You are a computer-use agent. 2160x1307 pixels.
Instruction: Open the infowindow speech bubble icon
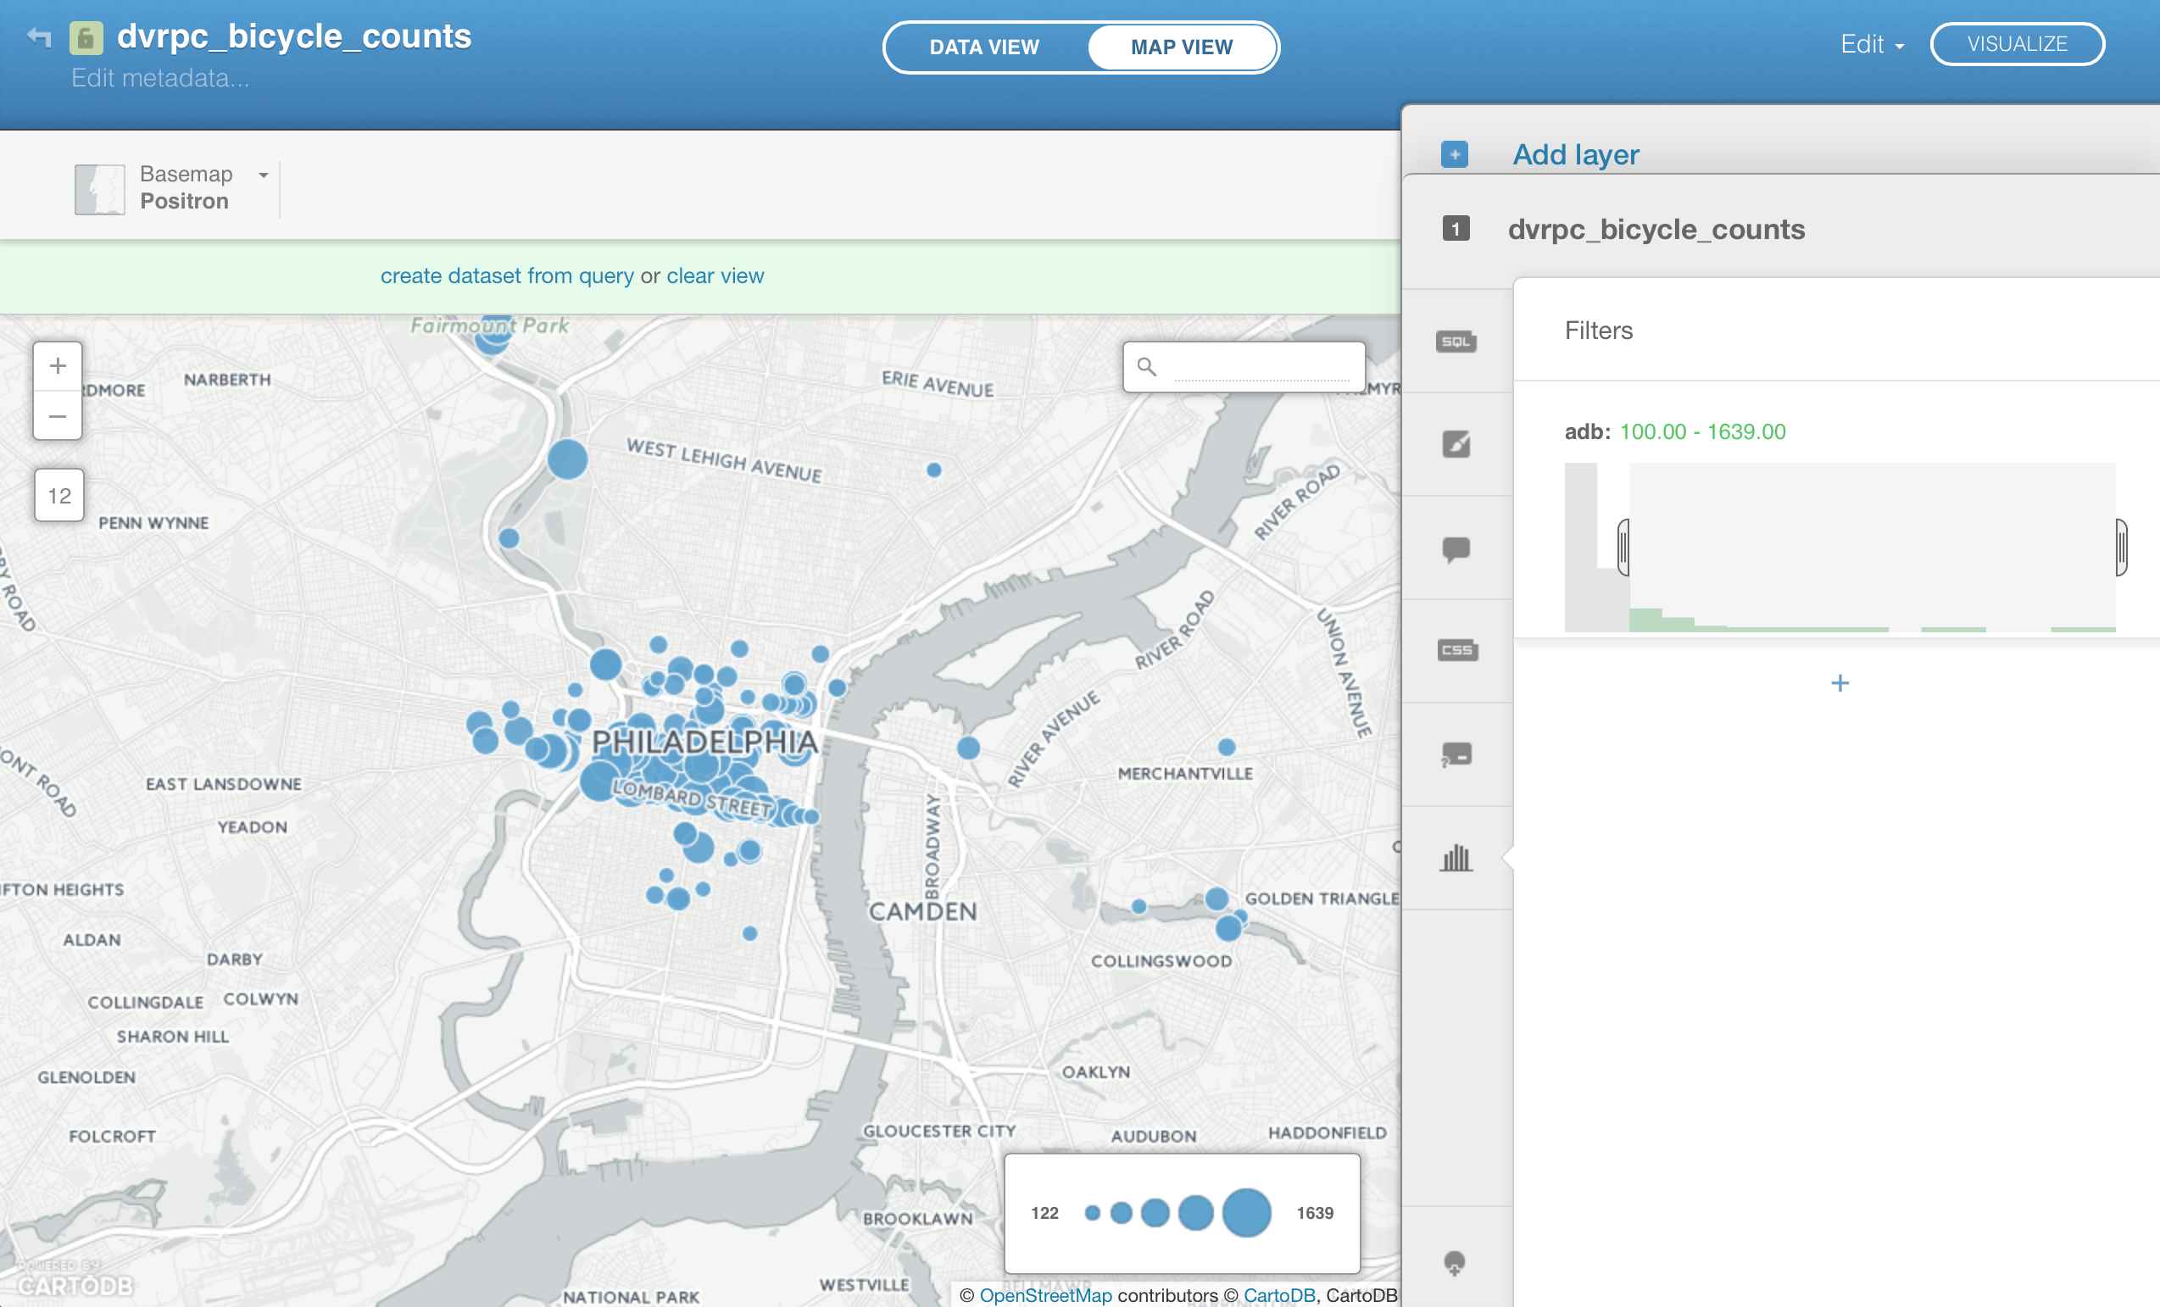pyautogui.click(x=1456, y=548)
